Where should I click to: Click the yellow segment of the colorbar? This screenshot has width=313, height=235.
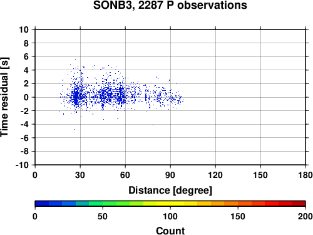[x=170, y=204]
